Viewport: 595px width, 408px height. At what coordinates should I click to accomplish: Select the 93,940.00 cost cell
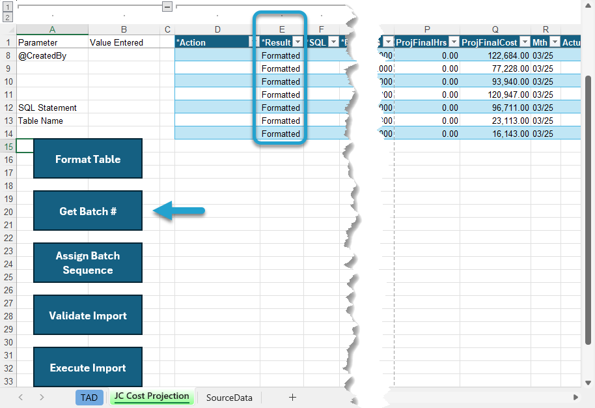(495, 81)
